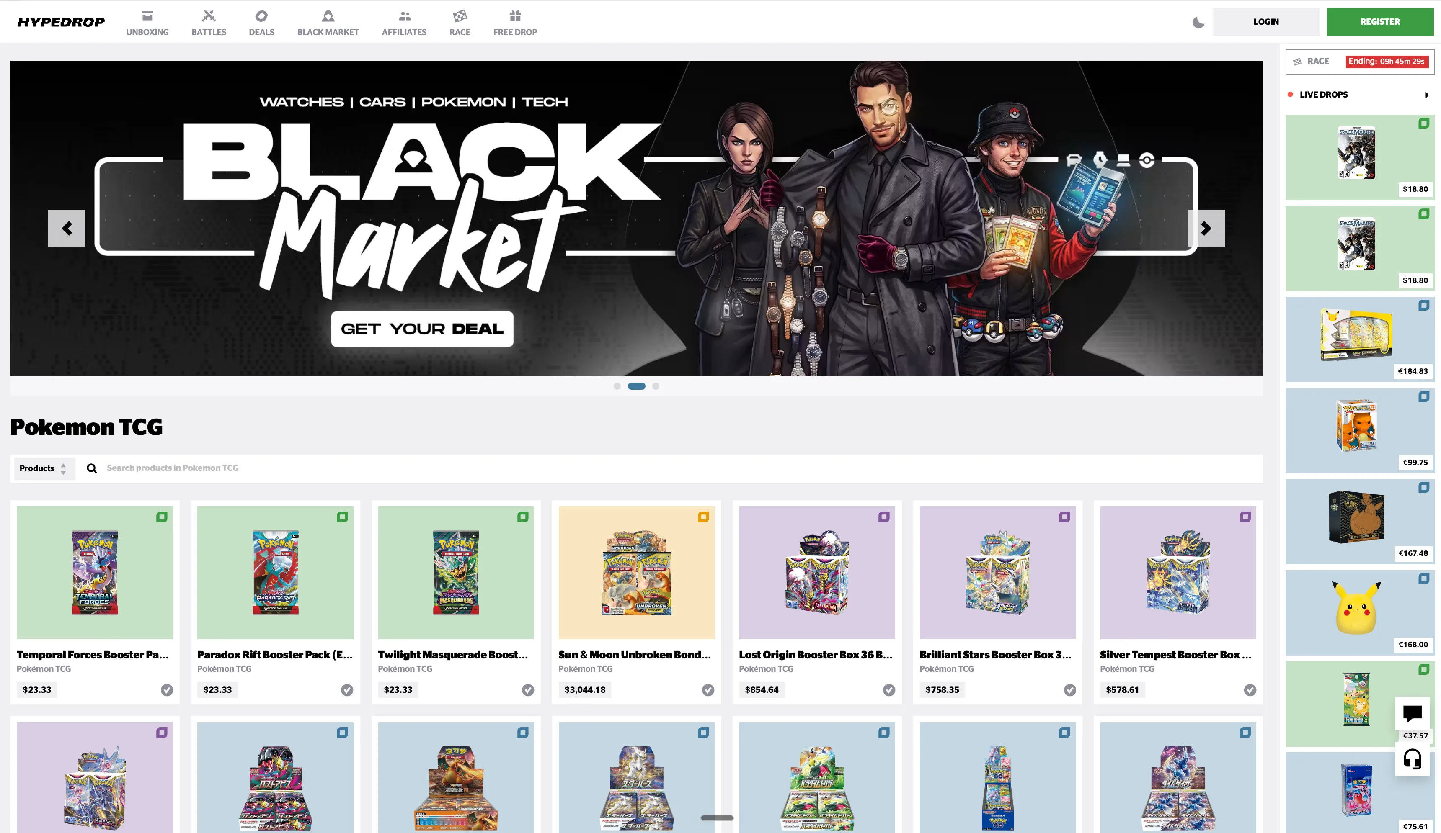
Task: Click the search magnifier icon
Action: click(91, 468)
